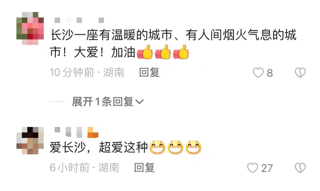Screen dimensions: 320x191
Task: Click the first thumbs-up emoji
Action: point(145,52)
